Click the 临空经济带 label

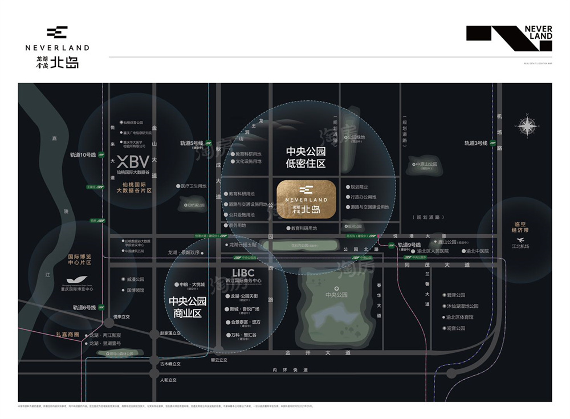(520, 226)
